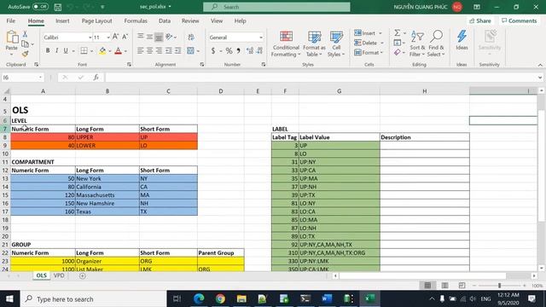Switch to Page Layout view icon
546x307 pixels.
click(444, 286)
